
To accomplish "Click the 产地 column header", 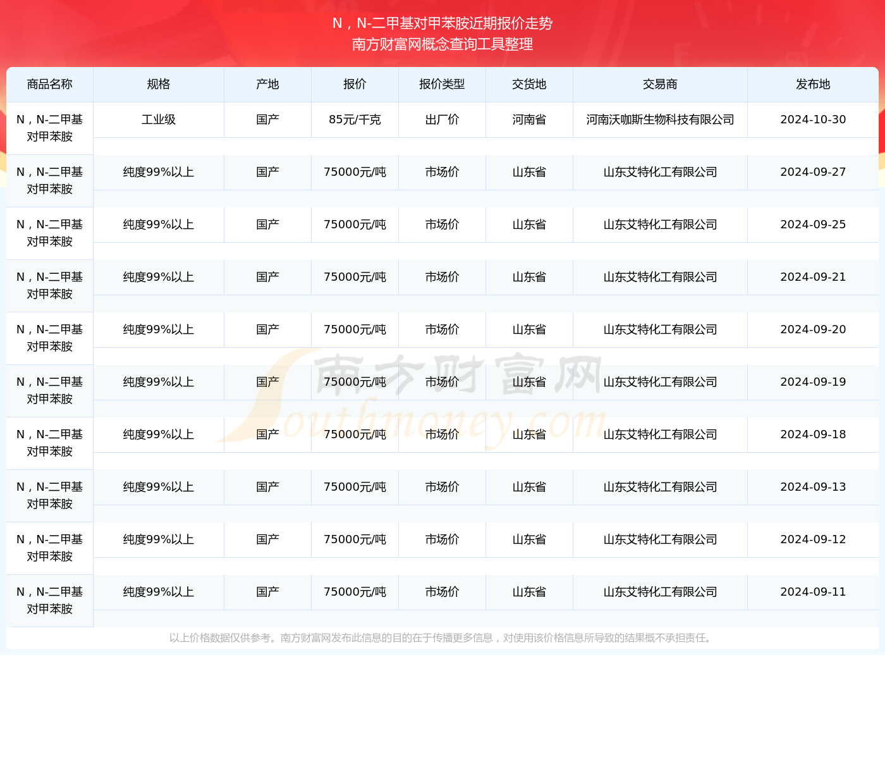I will coord(267,84).
